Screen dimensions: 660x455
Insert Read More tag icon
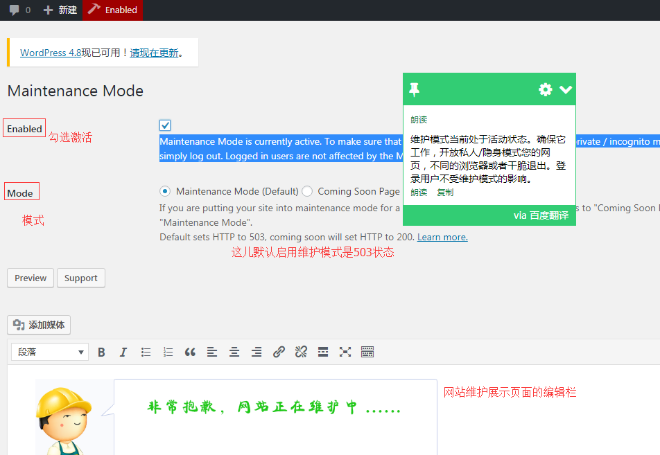pyautogui.click(x=323, y=352)
